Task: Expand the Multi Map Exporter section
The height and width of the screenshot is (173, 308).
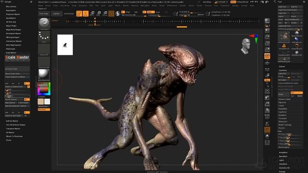Action: pos(13,45)
